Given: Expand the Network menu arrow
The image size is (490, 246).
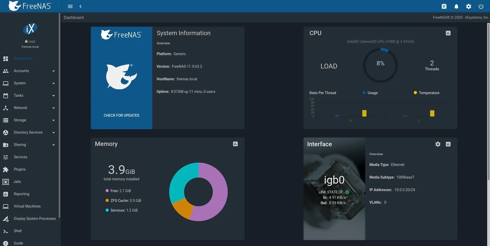Looking at the screenshot, I should (54, 108).
